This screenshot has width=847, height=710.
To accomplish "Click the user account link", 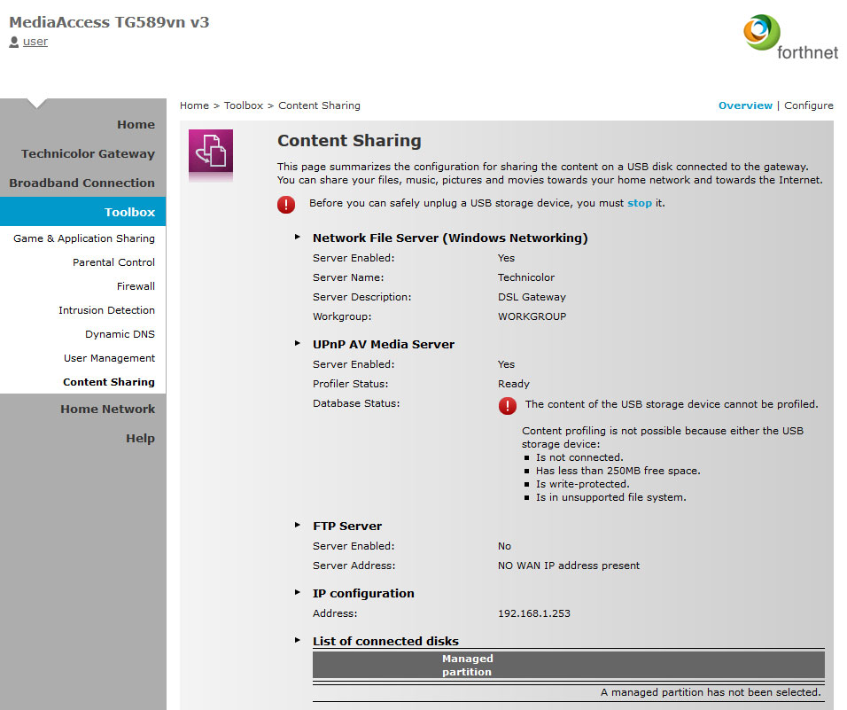I will click(35, 42).
